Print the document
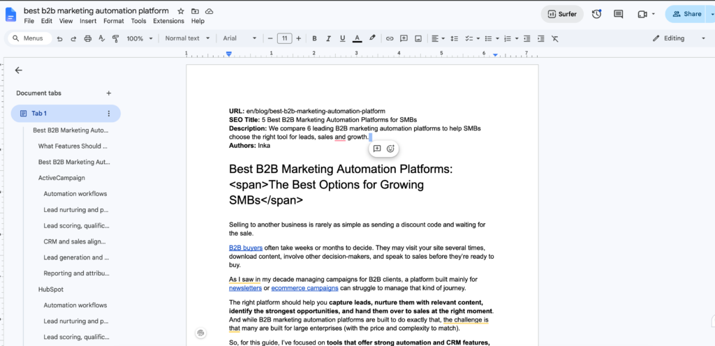The image size is (715, 346). [x=87, y=38]
